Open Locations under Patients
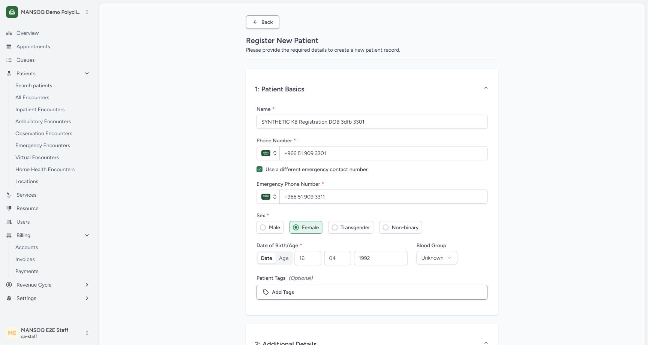This screenshot has width=648, height=345. pos(27,181)
